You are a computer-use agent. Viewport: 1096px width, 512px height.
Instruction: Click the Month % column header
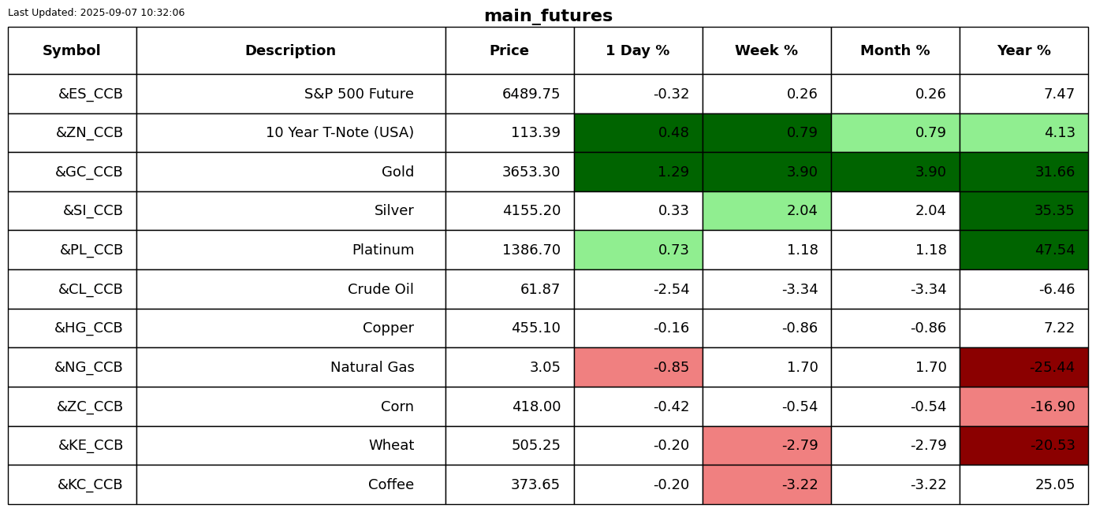[x=895, y=50]
